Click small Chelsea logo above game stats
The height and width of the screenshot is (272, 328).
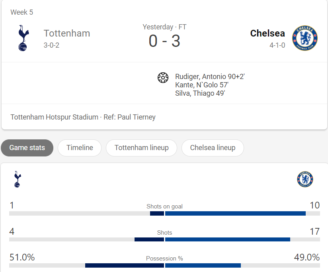tap(305, 179)
